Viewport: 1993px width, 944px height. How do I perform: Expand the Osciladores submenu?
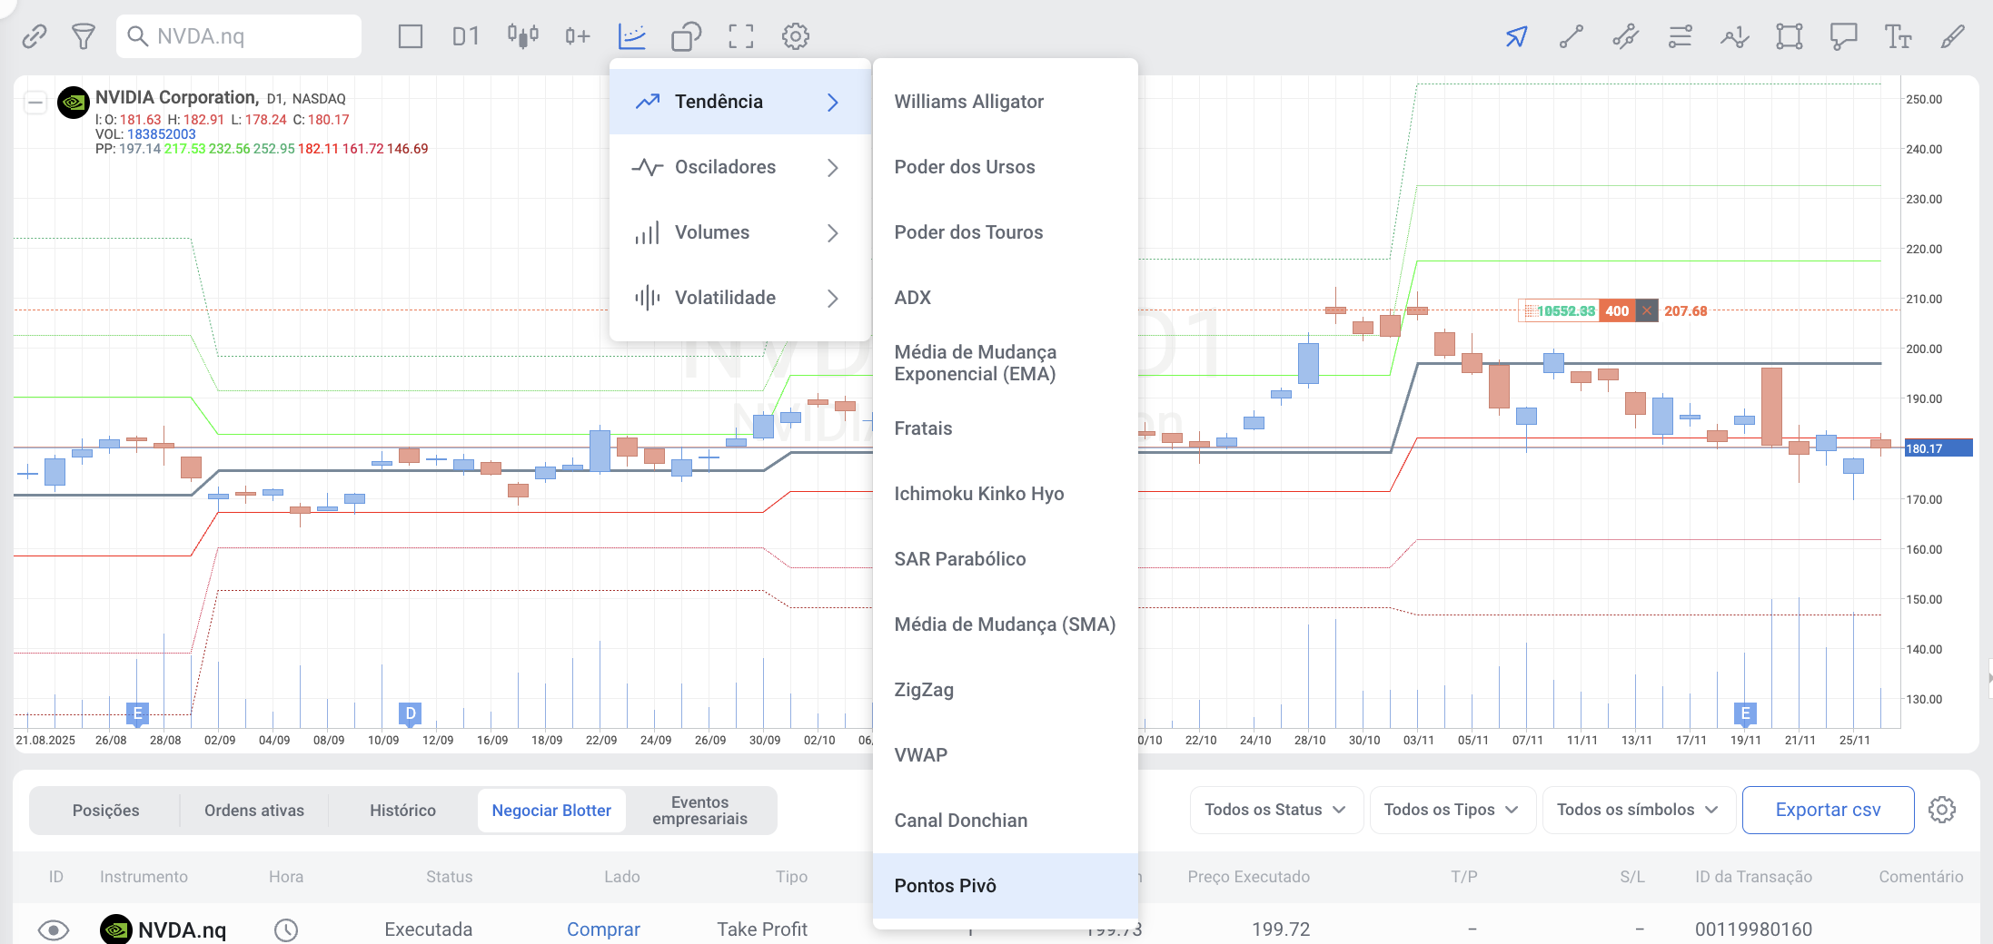click(x=740, y=167)
